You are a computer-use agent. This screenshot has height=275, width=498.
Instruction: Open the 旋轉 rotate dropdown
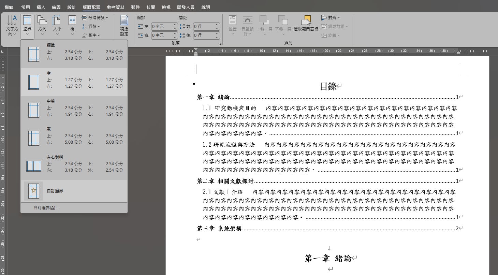(331, 35)
